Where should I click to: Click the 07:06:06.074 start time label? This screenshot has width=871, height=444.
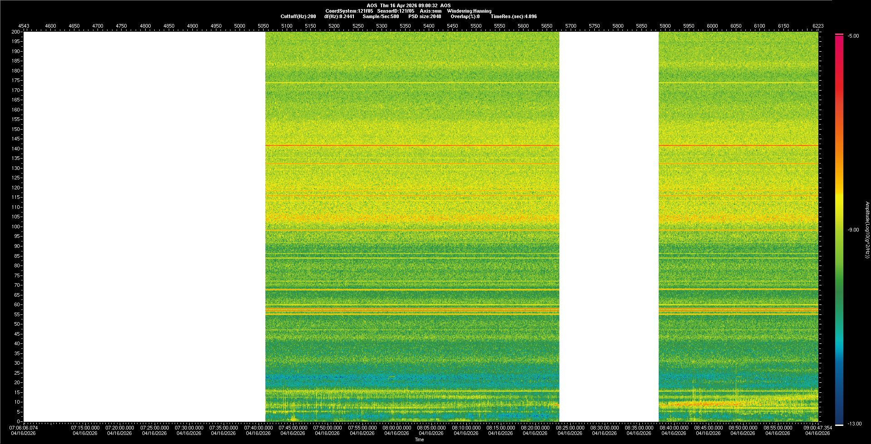pos(24,428)
